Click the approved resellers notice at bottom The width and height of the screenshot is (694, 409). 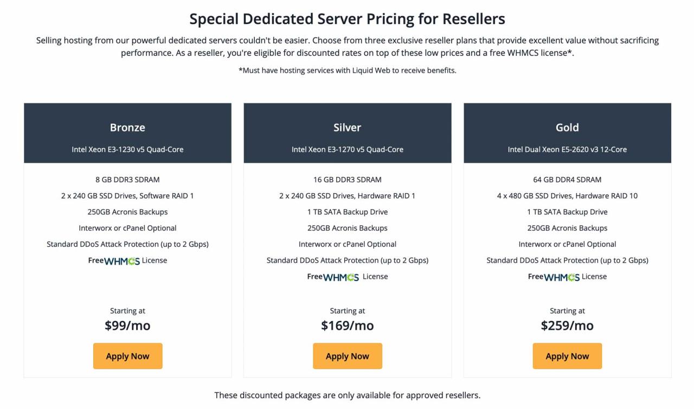(x=347, y=395)
